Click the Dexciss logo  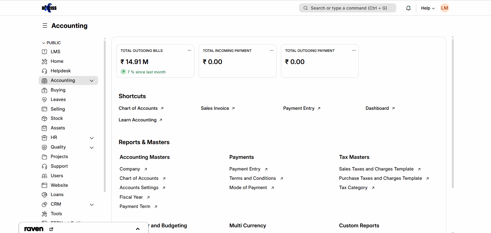pyautogui.click(x=49, y=8)
